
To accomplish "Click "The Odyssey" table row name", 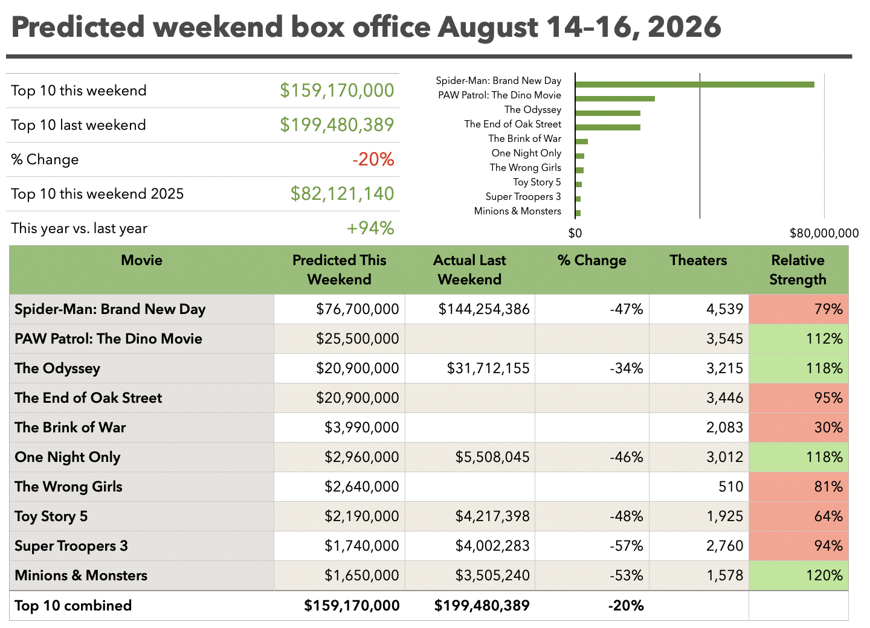I will [57, 368].
